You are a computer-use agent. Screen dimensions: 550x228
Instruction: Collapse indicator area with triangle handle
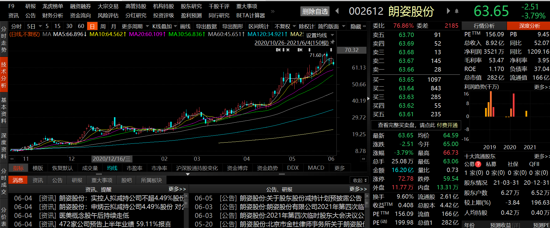coord(188,174)
